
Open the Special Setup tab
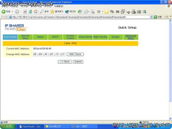(x=25, y=37)
